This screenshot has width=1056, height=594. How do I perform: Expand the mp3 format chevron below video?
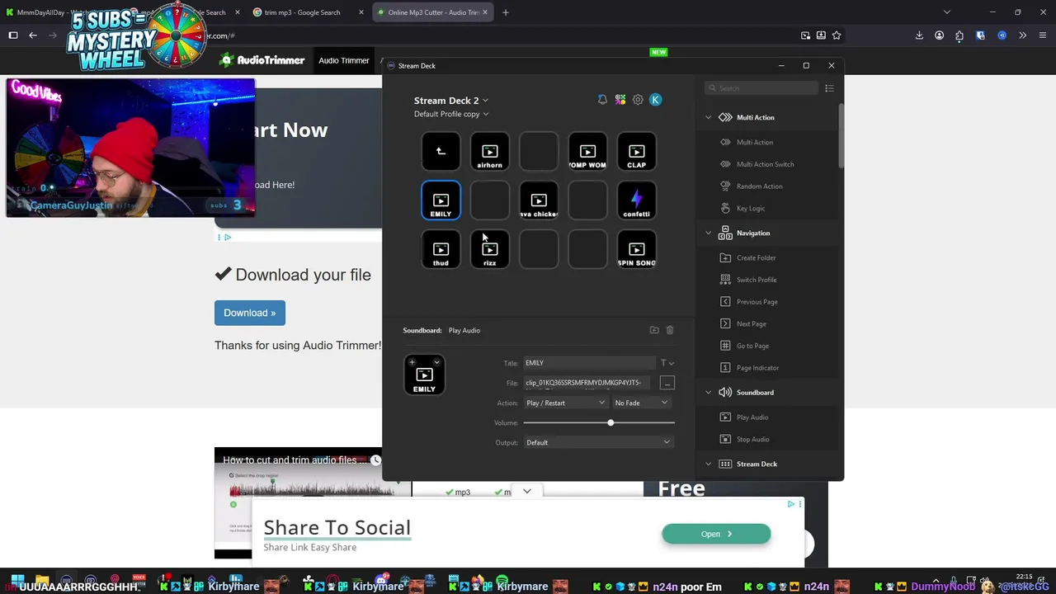point(527,492)
